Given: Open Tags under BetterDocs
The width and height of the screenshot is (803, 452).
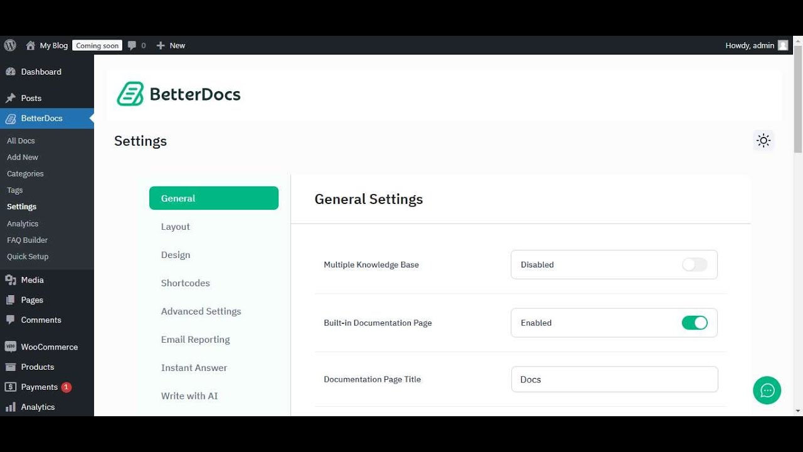Looking at the screenshot, I should point(15,190).
